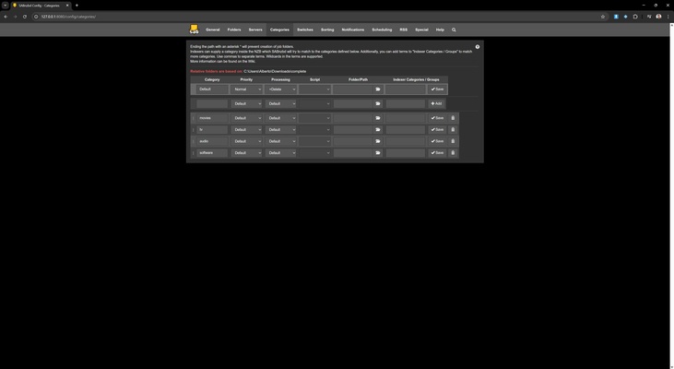Screen dimensions: 674x369
Task: Open Script dropdown for audio category
Action: point(314,141)
